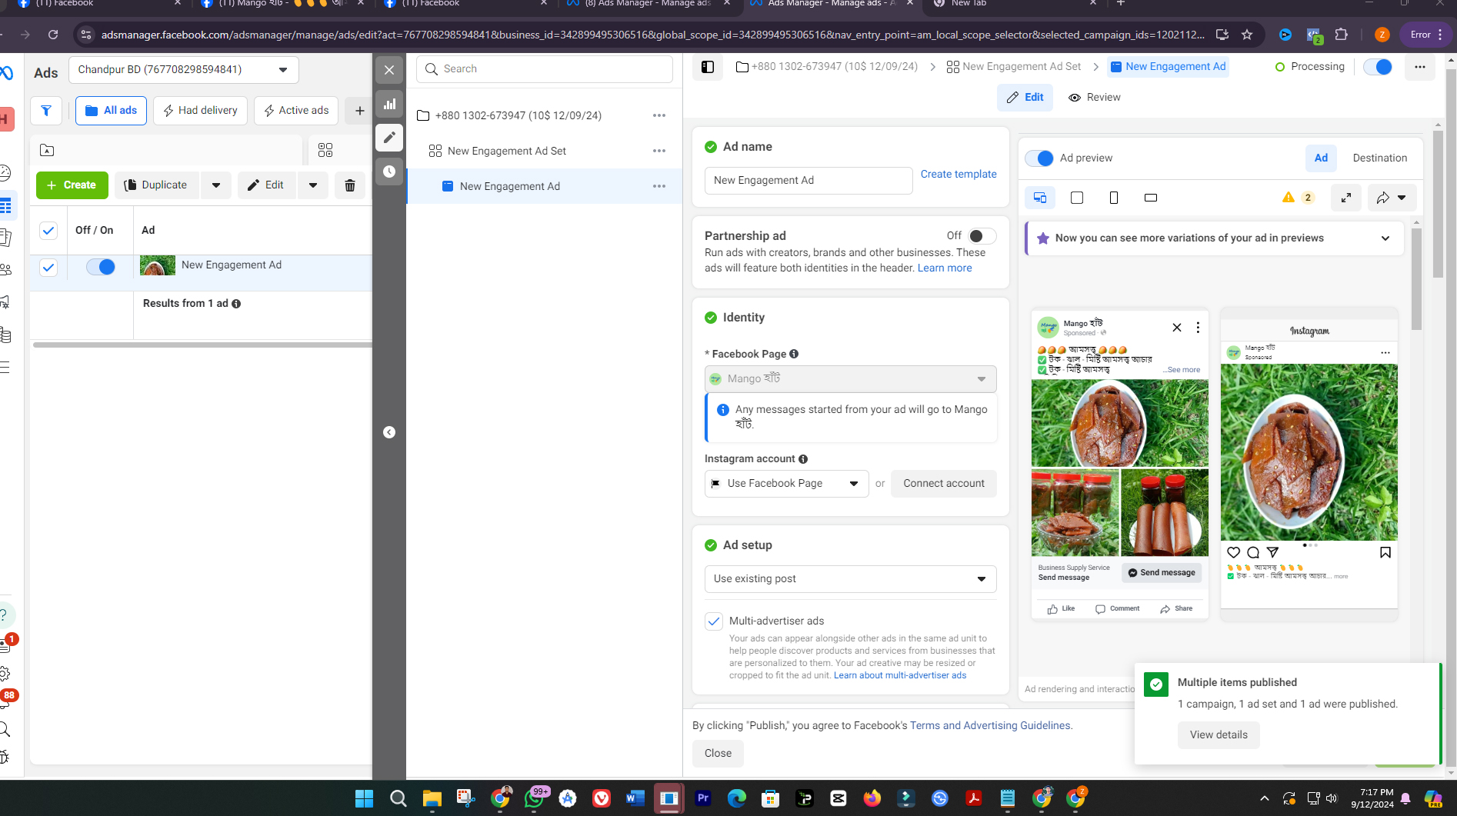
Task: Click the Create template link
Action: [x=958, y=175]
